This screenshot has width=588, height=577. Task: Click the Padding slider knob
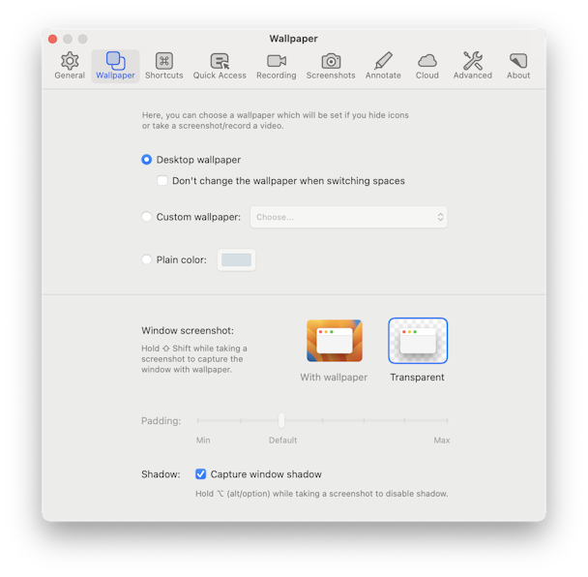tap(281, 420)
